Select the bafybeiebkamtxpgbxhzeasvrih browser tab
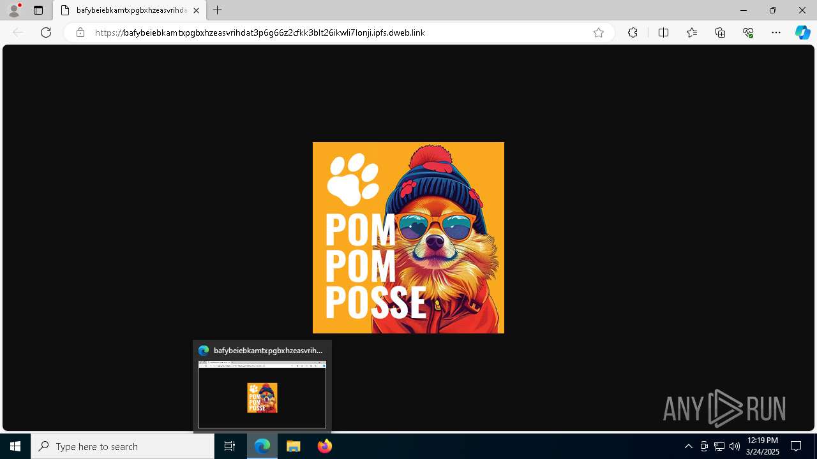The height and width of the screenshot is (459, 817). click(130, 10)
